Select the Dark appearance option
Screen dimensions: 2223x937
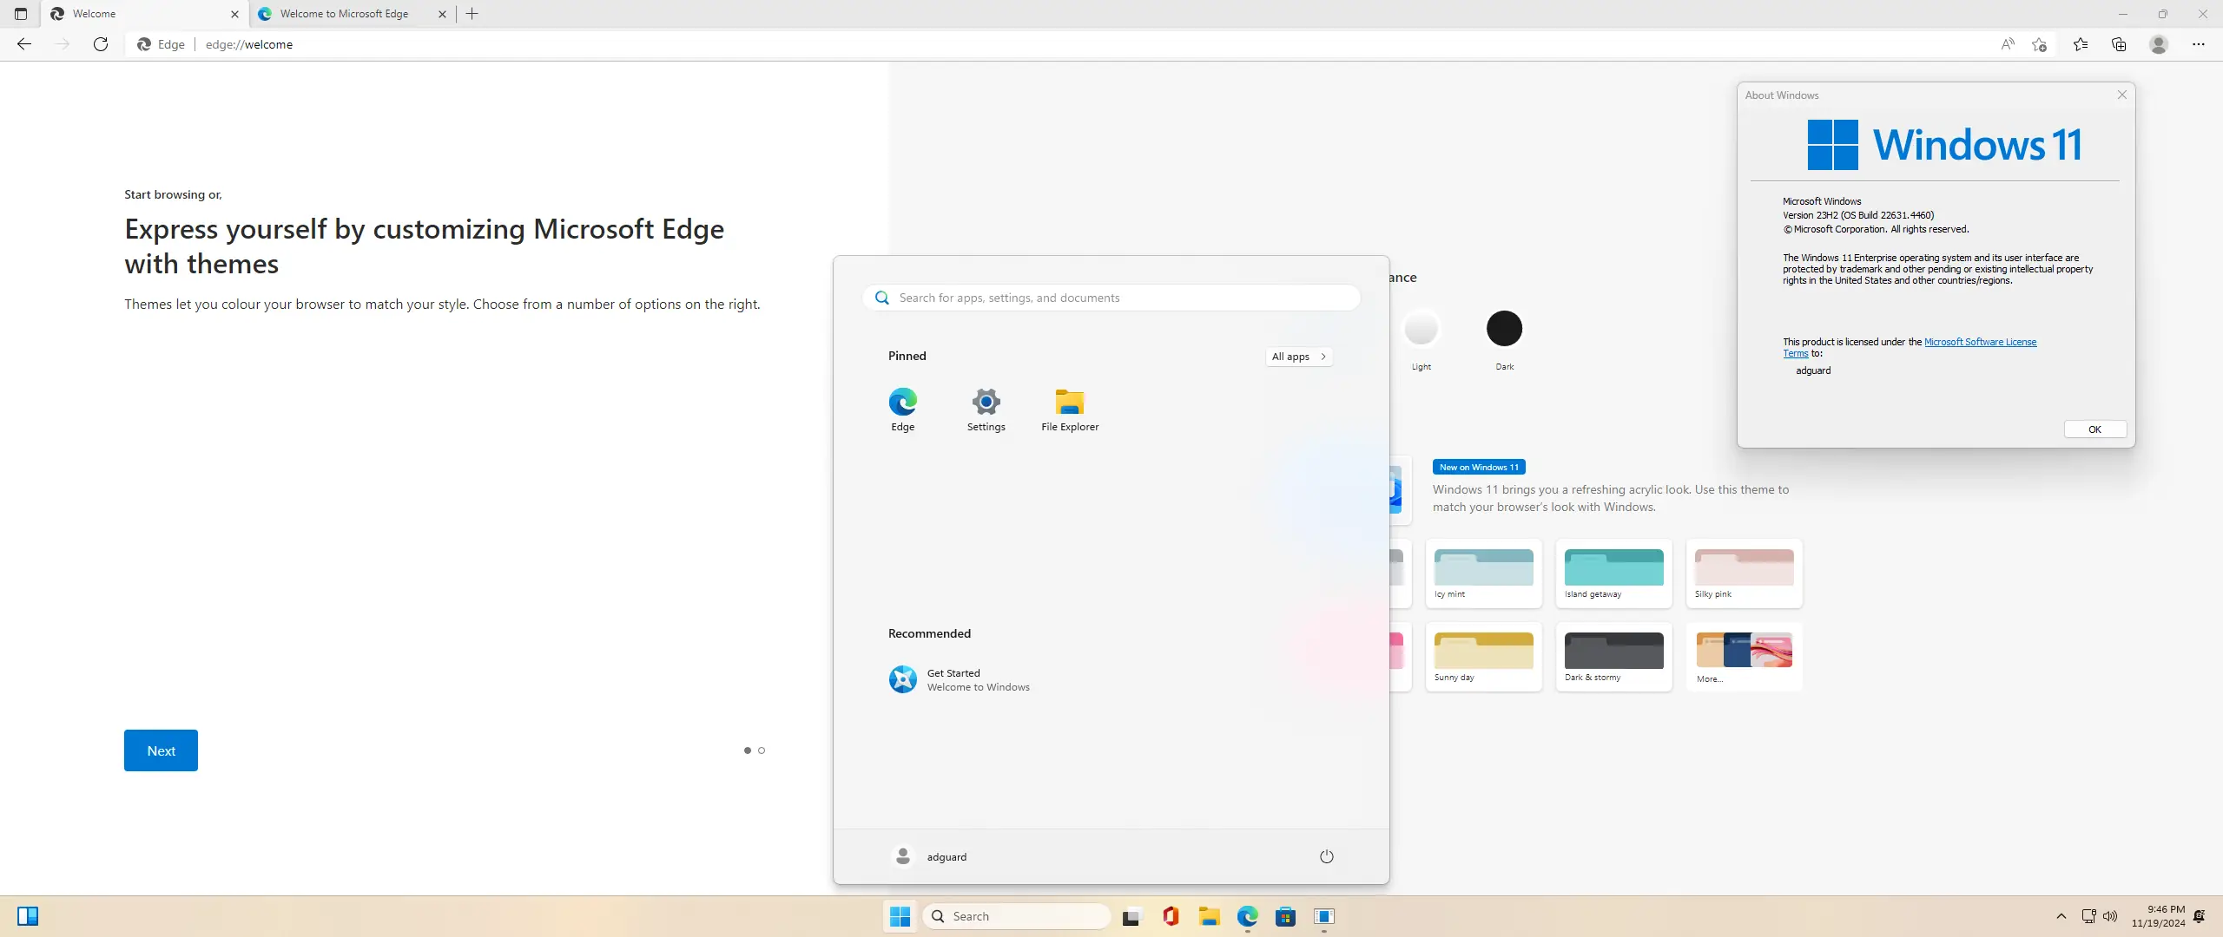1504,329
